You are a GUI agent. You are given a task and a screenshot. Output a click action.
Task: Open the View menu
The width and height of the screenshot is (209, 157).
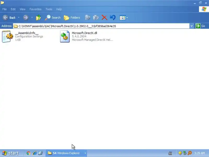[22, 9]
